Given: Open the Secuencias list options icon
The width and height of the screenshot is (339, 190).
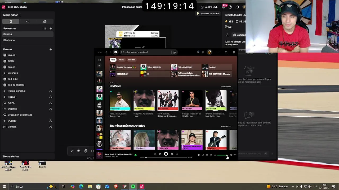Looking at the screenshot, I should (x=45, y=28).
